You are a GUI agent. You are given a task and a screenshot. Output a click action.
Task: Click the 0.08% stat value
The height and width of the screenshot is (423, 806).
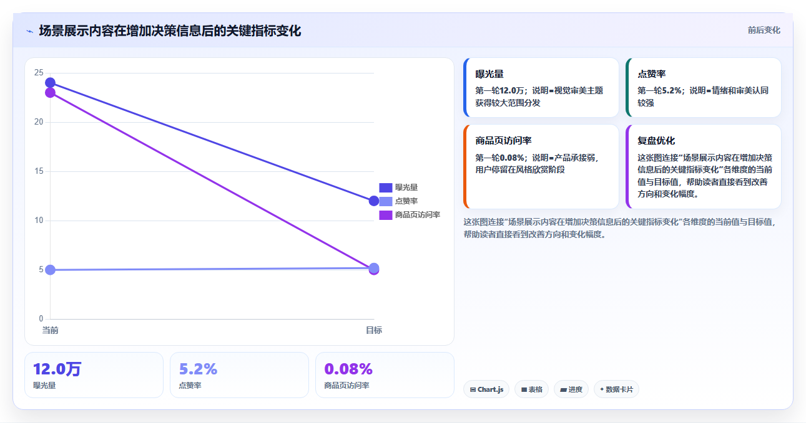click(348, 369)
